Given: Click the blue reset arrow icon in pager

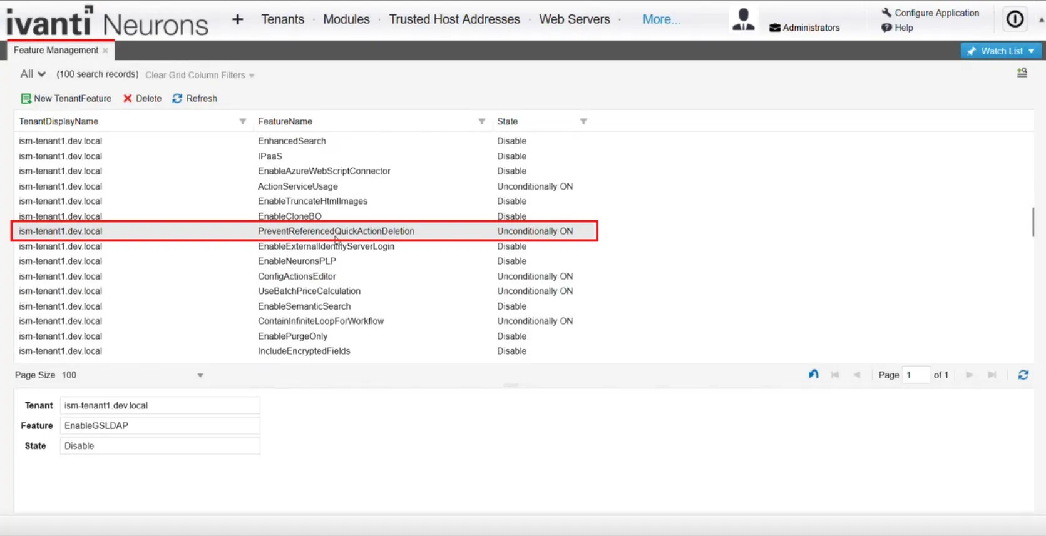Looking at the screenshot, I should pyautogui.click(x=813, y=375).
